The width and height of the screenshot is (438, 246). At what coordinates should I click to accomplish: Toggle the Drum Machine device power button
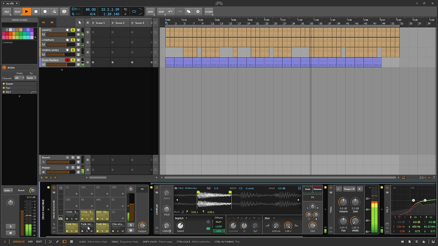point(54,188)
